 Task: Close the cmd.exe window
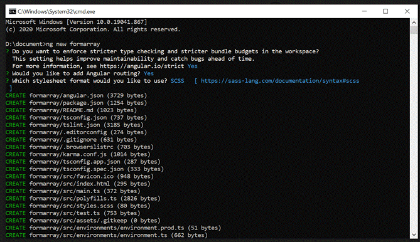[407, 11]
